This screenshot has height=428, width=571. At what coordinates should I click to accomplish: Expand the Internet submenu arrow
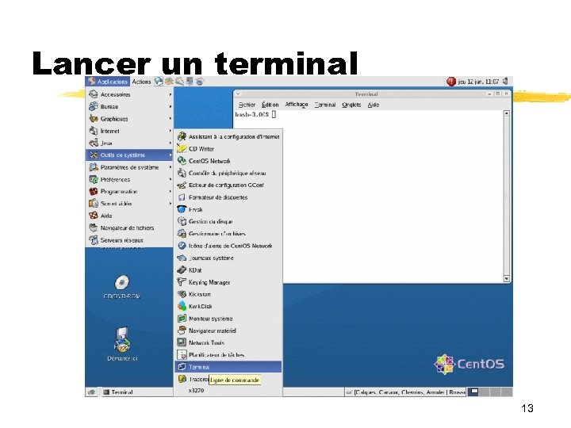(170, 131)
